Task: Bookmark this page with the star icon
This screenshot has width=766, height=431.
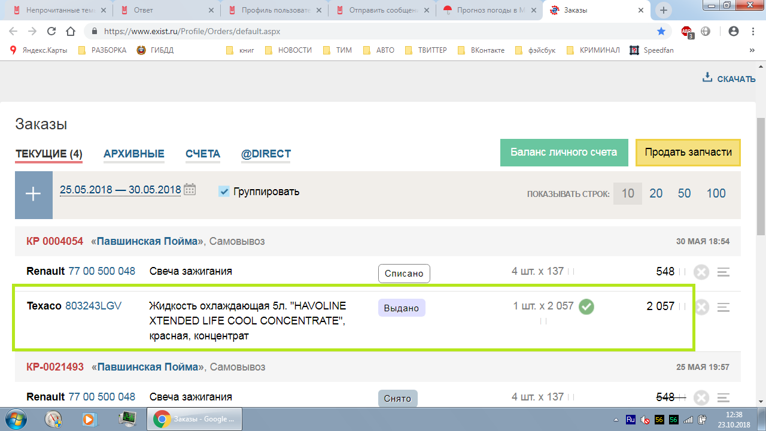Action: point(661,31)
